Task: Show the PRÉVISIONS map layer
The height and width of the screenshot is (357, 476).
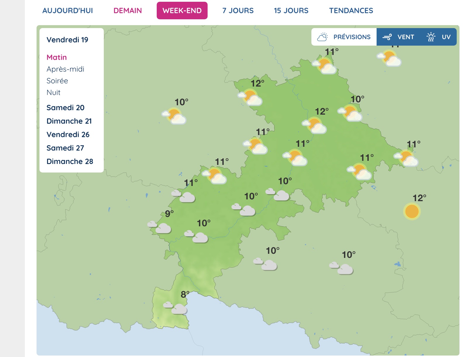Action: click(x=344, y=37)
